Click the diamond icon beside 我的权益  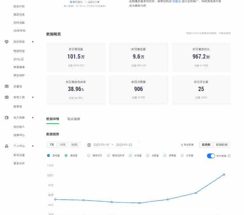[x=6, y=42]
